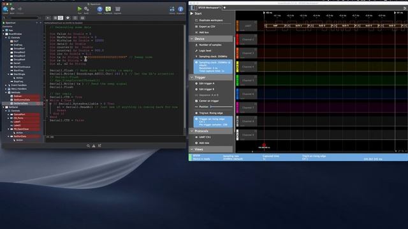Click the Edit trigger B icon

[196, 89]
